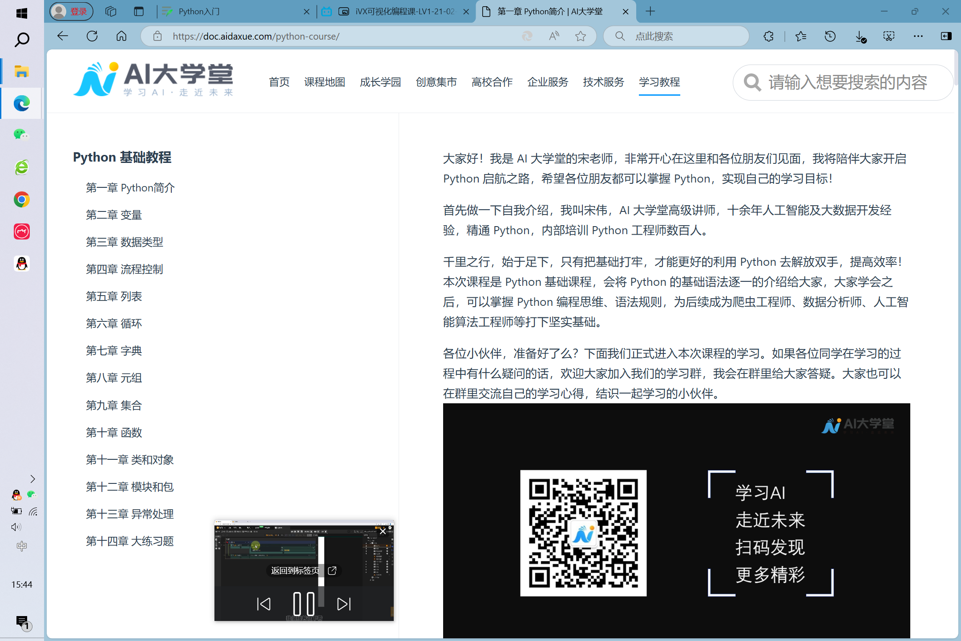Image resolution: width=961 pixels, height=641 pixels.
Task: Open the three-dot browser settings menu
Action: click(918, 37)
